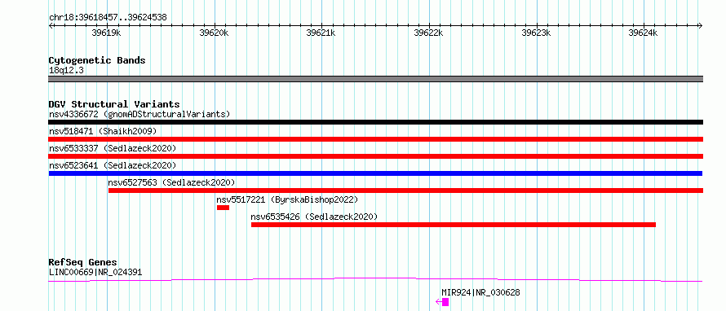This screenshot has width=726, height=311.
Task: Click the 39623k ruler tick label
Action: [536, 33]
